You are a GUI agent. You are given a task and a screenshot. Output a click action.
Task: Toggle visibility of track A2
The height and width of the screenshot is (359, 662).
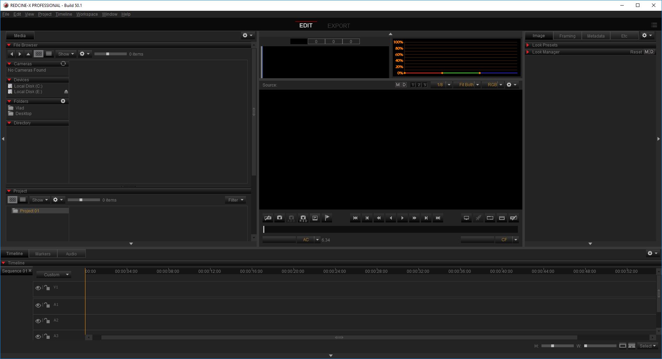pyautogui.click(x=38, y=321)
